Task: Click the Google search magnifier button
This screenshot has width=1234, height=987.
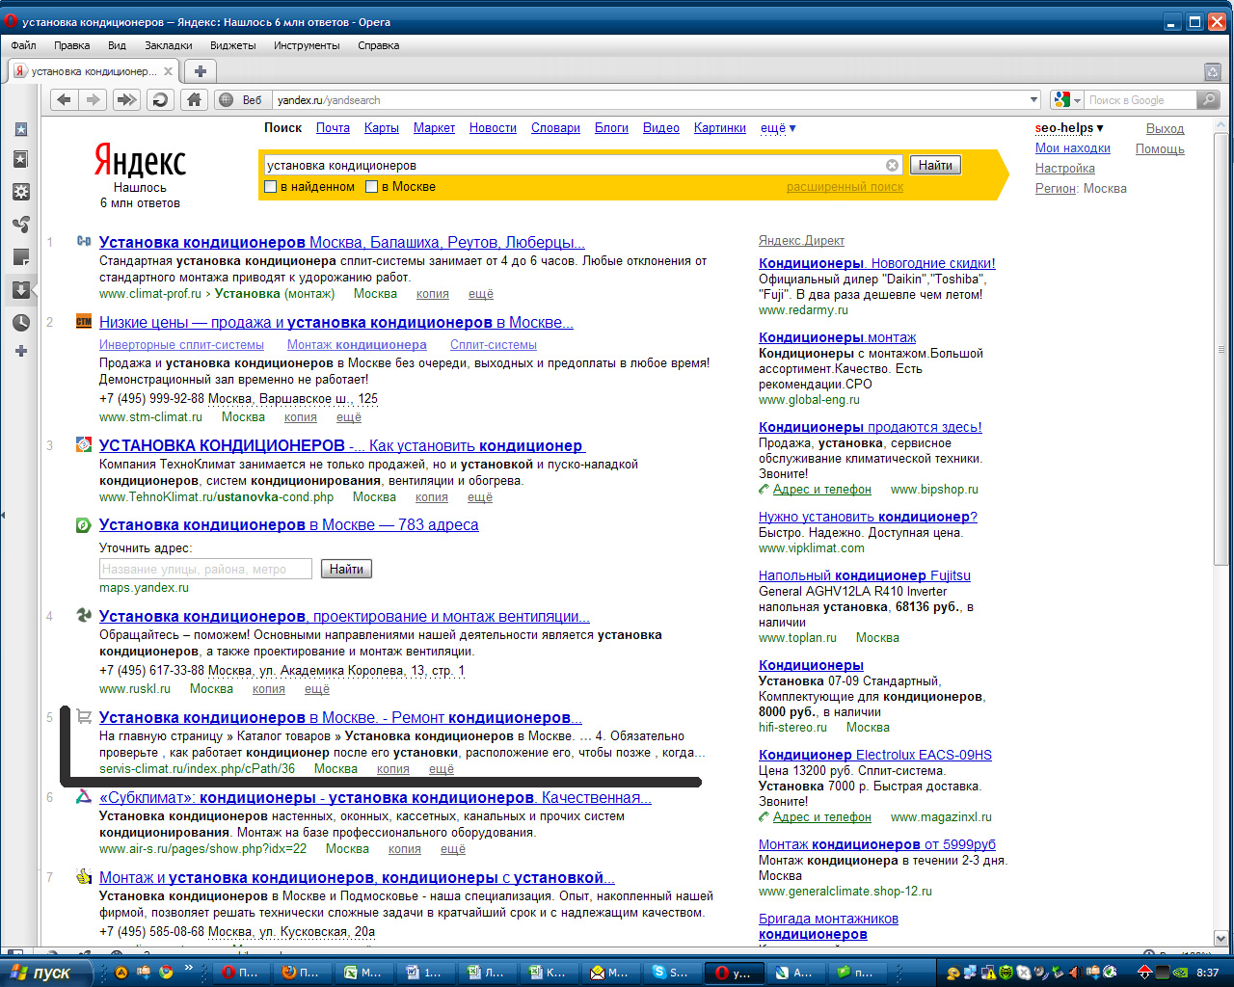Action: [1209, 99]
